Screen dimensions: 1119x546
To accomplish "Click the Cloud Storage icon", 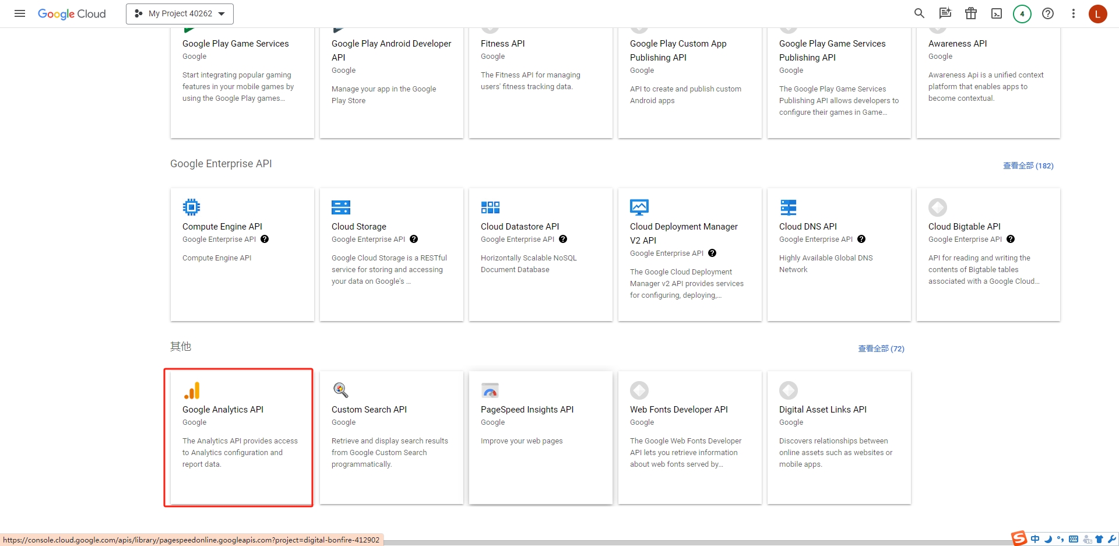I will tap(340, 207).
